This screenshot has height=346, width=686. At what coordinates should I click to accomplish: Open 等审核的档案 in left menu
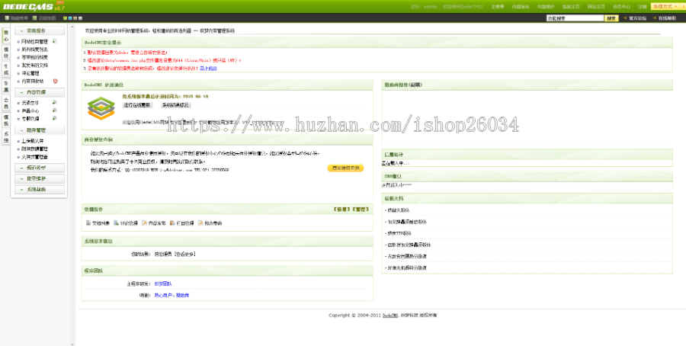point(34,57)
